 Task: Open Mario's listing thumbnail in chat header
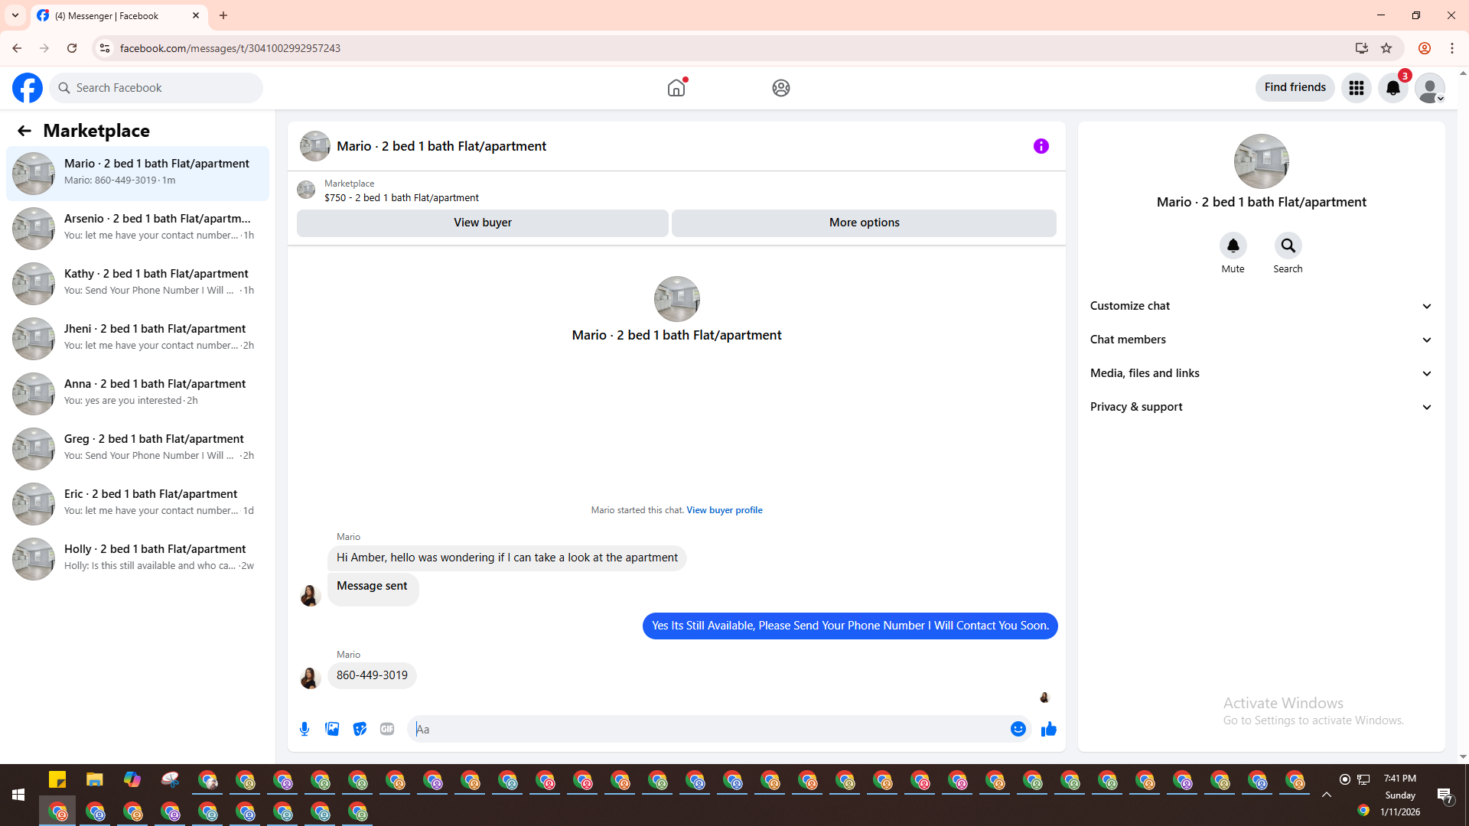315,146
